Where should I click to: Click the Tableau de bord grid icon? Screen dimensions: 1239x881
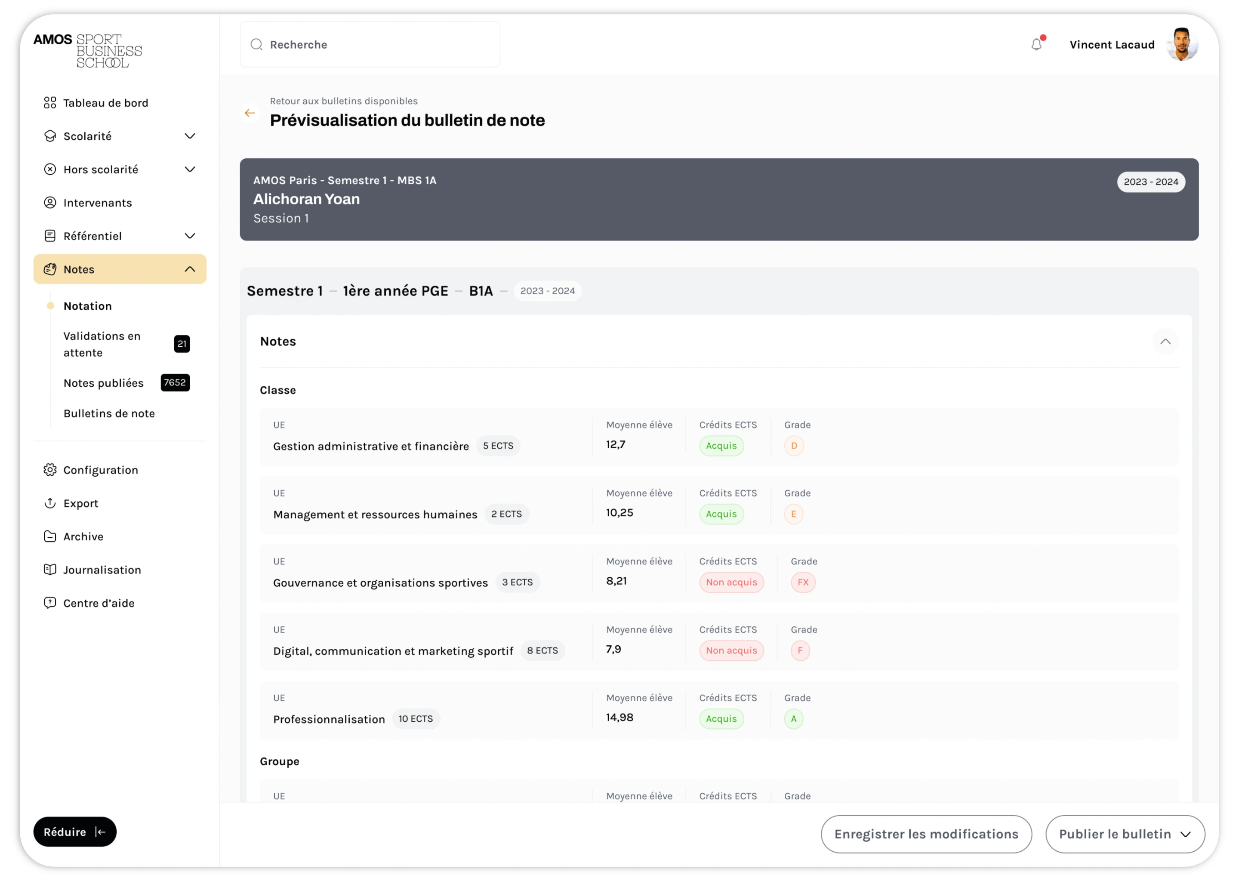point(50,102)
